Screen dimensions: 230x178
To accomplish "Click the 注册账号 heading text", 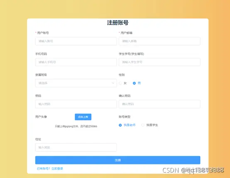I will (117, 23).
